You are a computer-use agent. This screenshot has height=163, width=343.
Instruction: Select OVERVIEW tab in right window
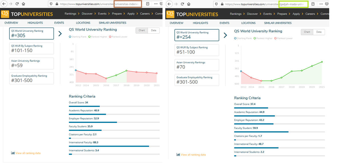(176, 23)
